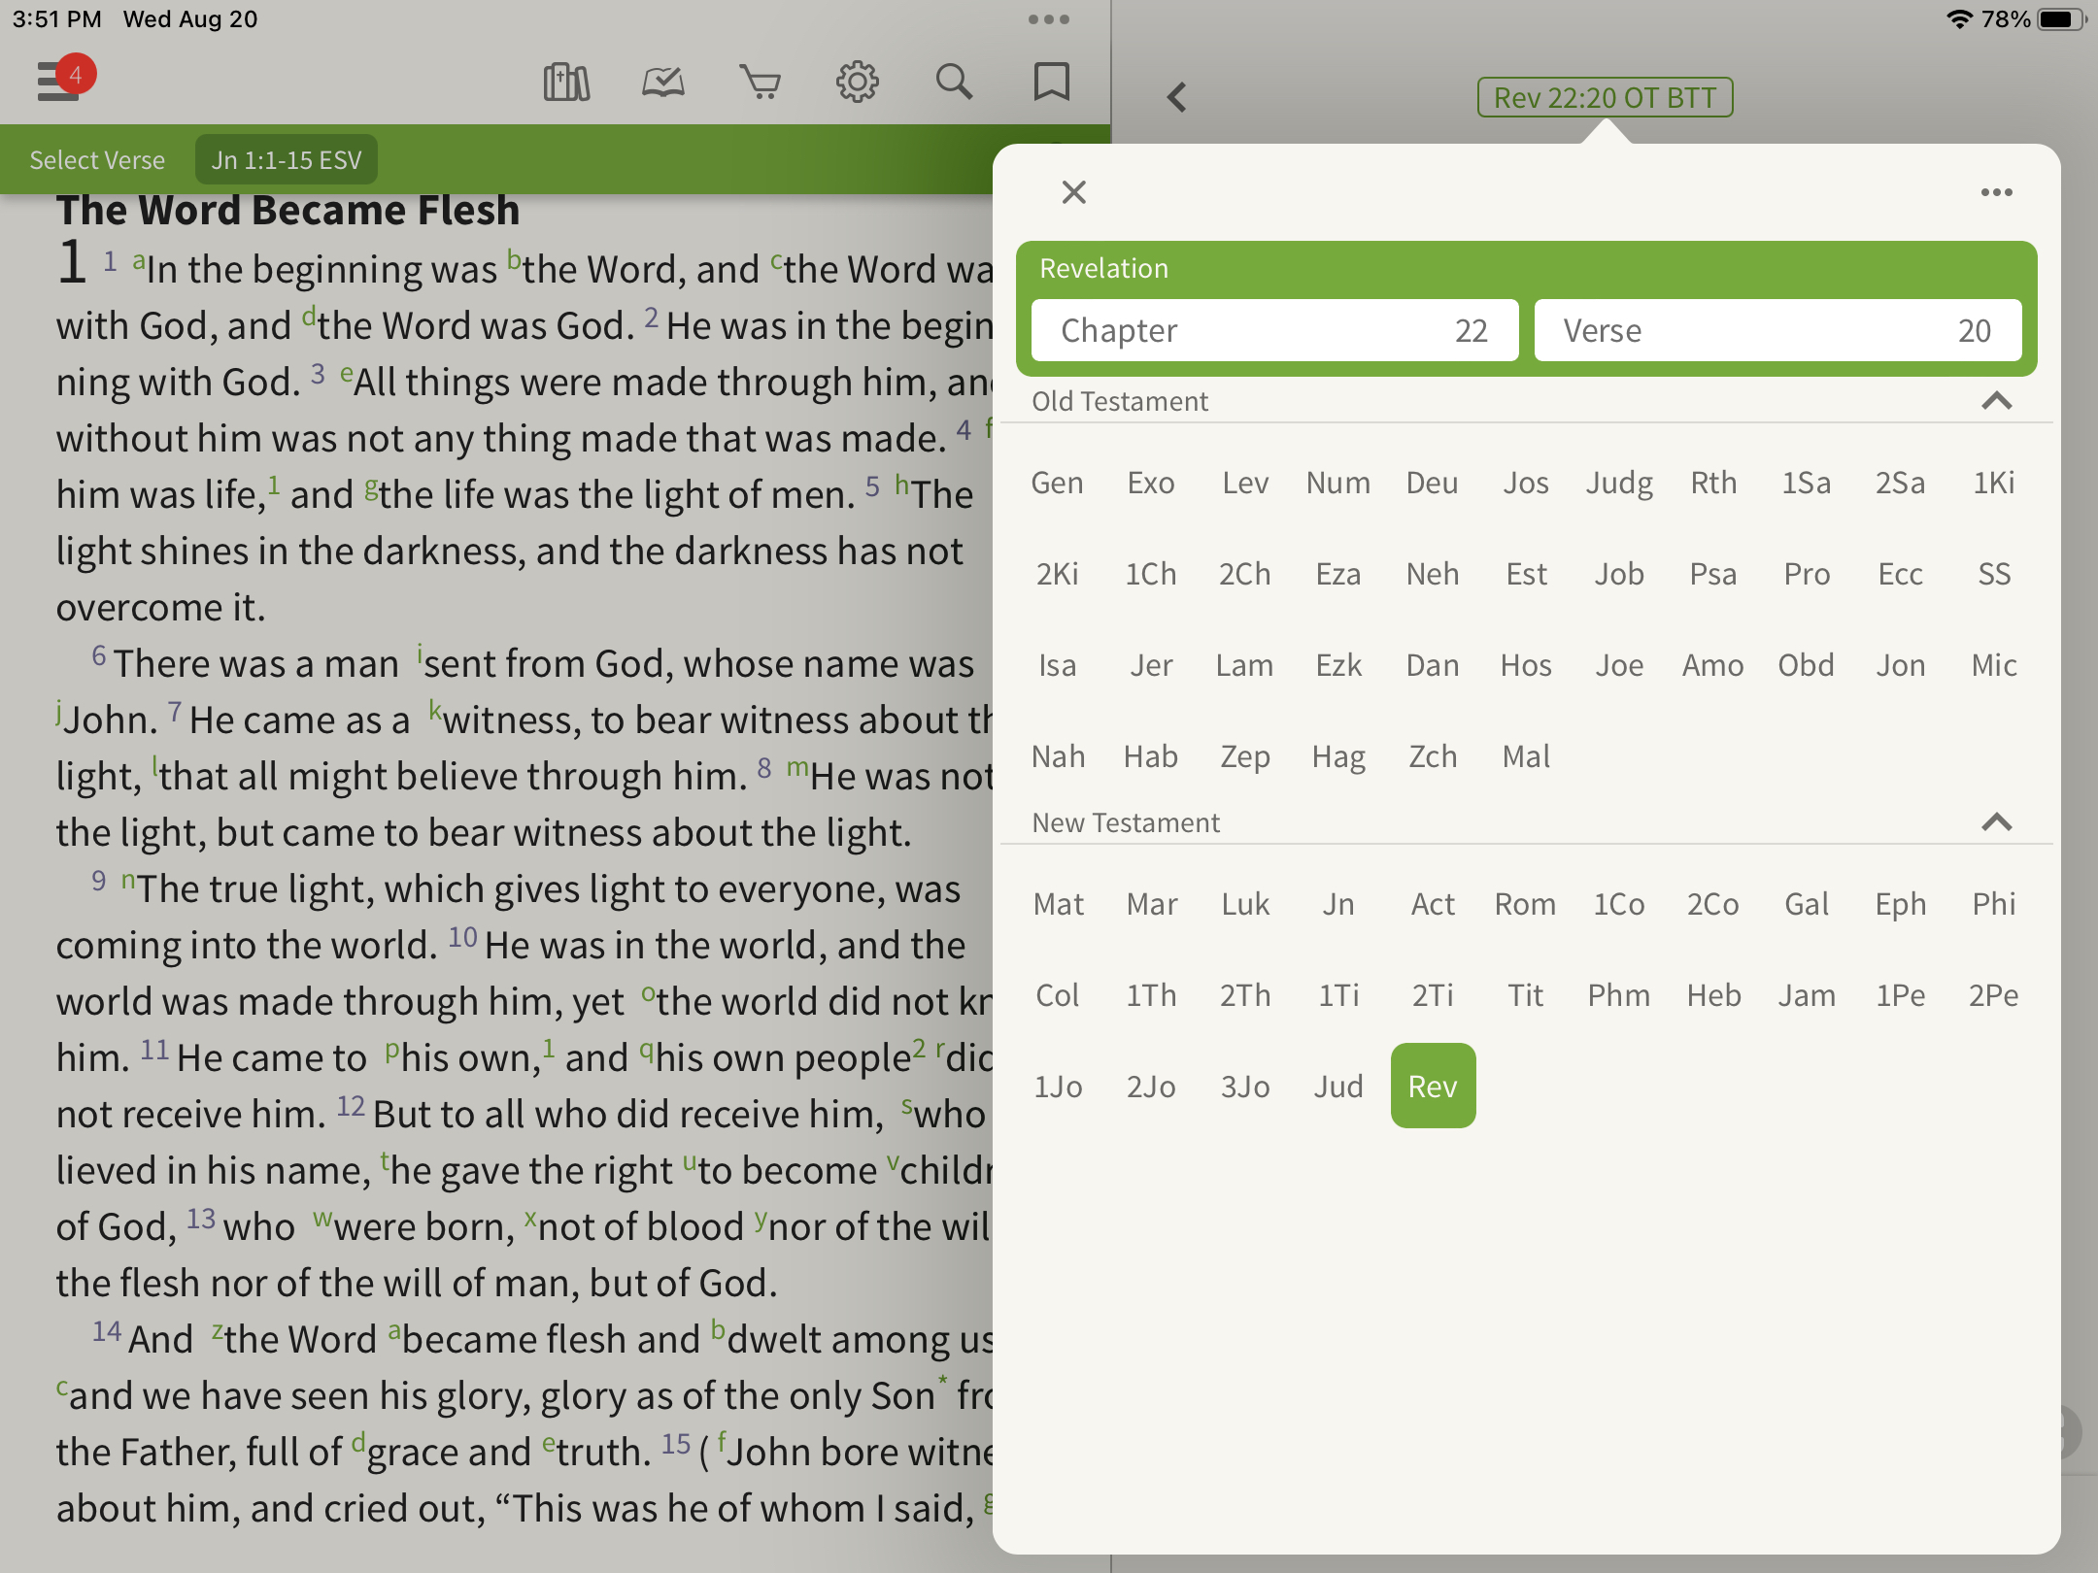Tap the Jn 1:1-15 ESV reference button
The width and height of the screenshot is (2098, 1573).
(x=287, y=160)
